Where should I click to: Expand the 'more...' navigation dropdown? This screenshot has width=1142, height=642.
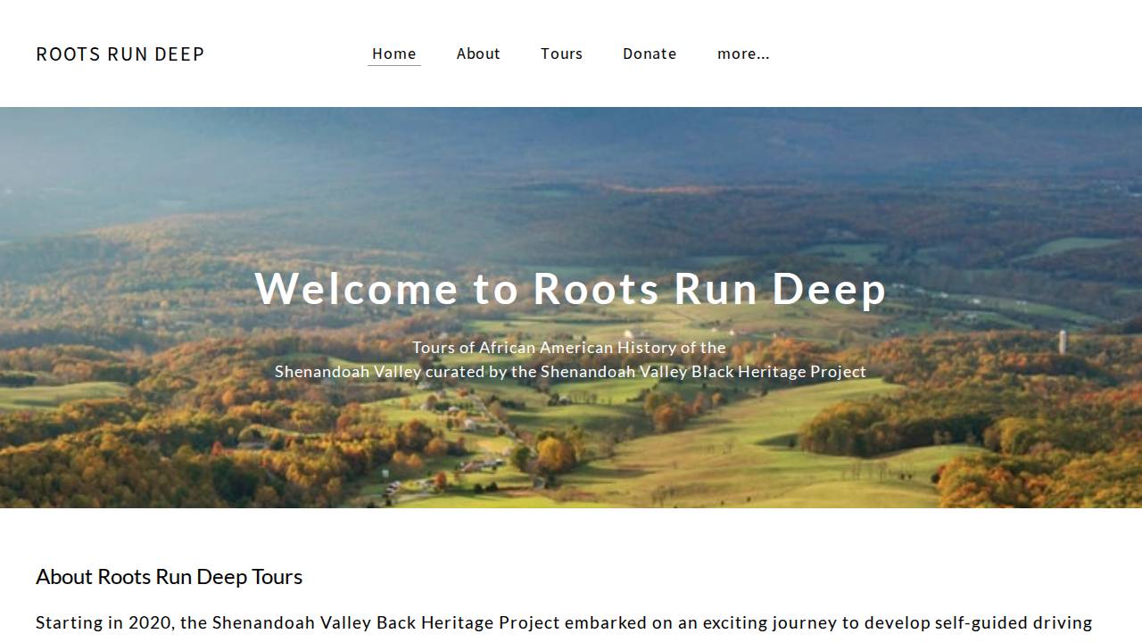click(x=743, y=53)
